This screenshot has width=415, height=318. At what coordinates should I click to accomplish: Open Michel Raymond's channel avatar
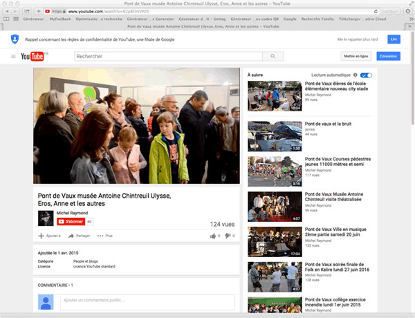pos(45,218)
